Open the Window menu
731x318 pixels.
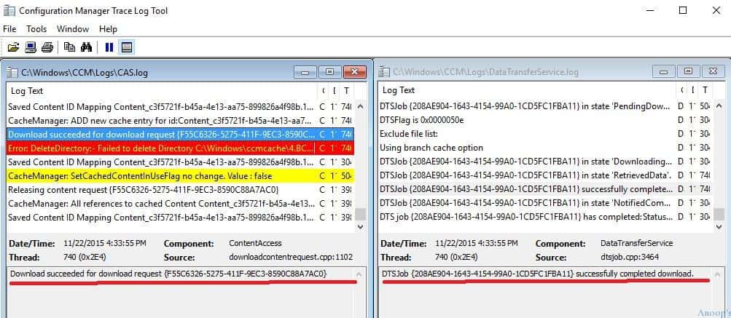(x=73, y=29)
